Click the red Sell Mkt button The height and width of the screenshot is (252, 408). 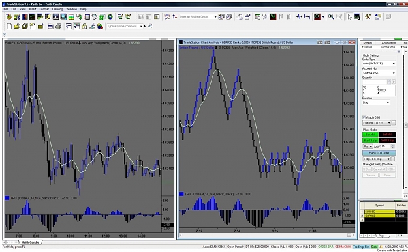[x=388, y=134]
